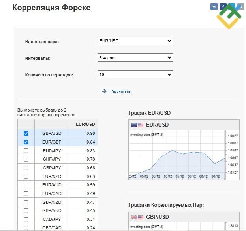Click the US flag icon in the GBP/USD chart header
Viewport: 246px width, 231px height.
[x=141, y=217]
